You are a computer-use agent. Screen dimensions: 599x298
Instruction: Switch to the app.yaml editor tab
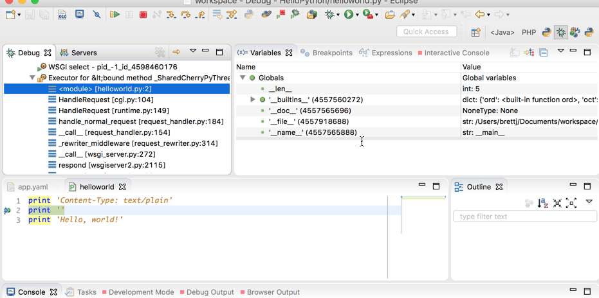(x=33, y=187)
